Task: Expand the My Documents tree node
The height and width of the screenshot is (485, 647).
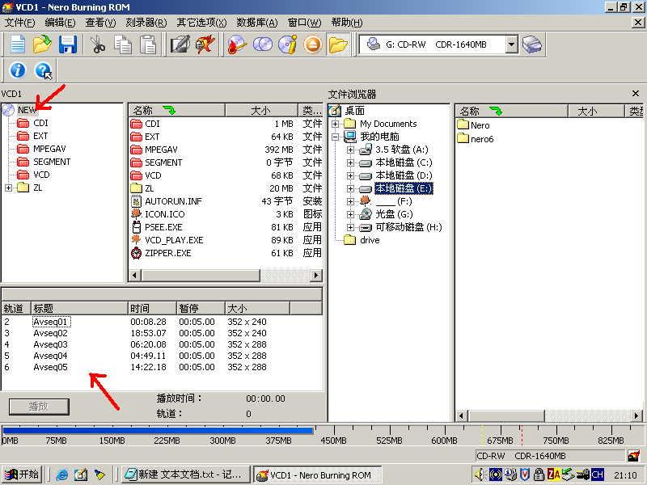Action: tap(335, 124)
